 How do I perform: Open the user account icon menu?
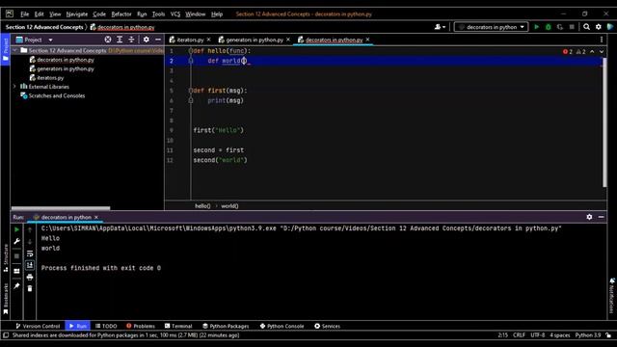click(440, 27)
